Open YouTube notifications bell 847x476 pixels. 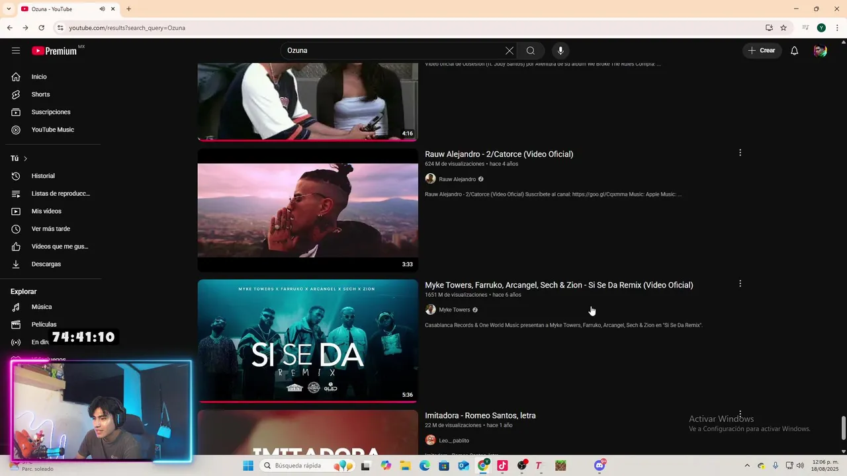(x=794, y=50)
